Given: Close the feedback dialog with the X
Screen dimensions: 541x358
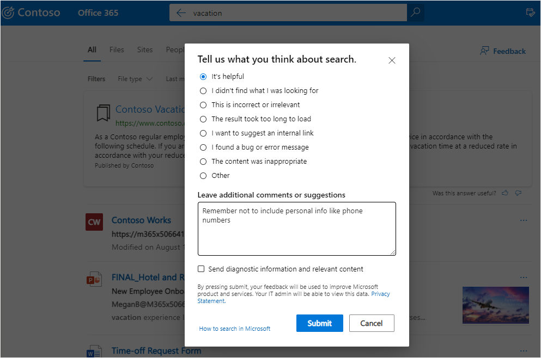Looking at the screenshot, I should (392, 60).
